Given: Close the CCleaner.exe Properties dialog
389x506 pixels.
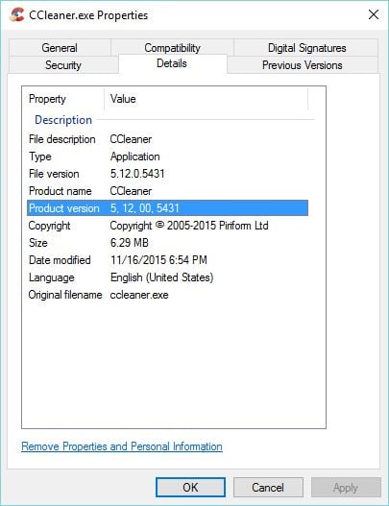Looking at the screenshot, I should 374,14.
